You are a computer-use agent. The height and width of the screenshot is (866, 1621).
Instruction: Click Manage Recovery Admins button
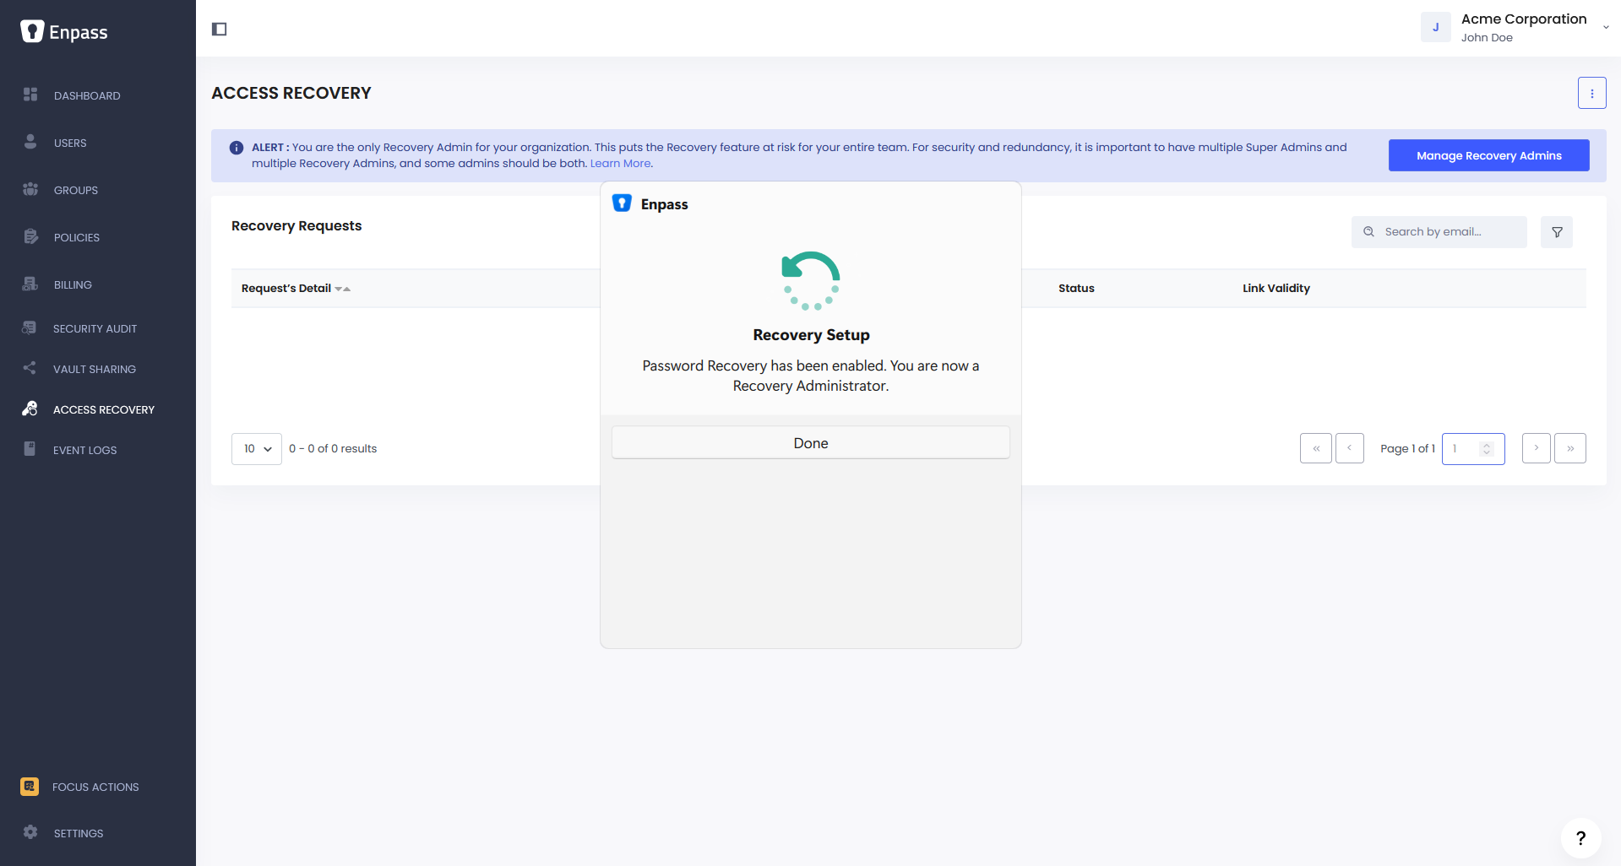(1488, 155)
